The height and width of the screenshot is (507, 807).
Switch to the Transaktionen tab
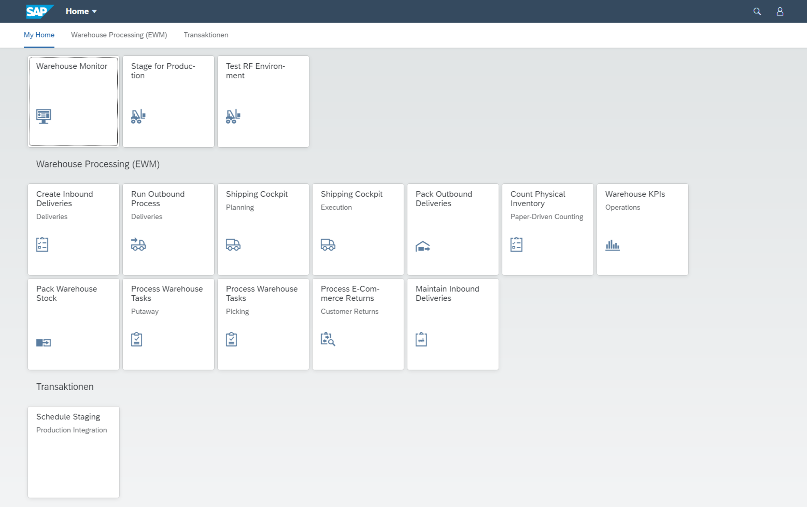coord(206,35)
